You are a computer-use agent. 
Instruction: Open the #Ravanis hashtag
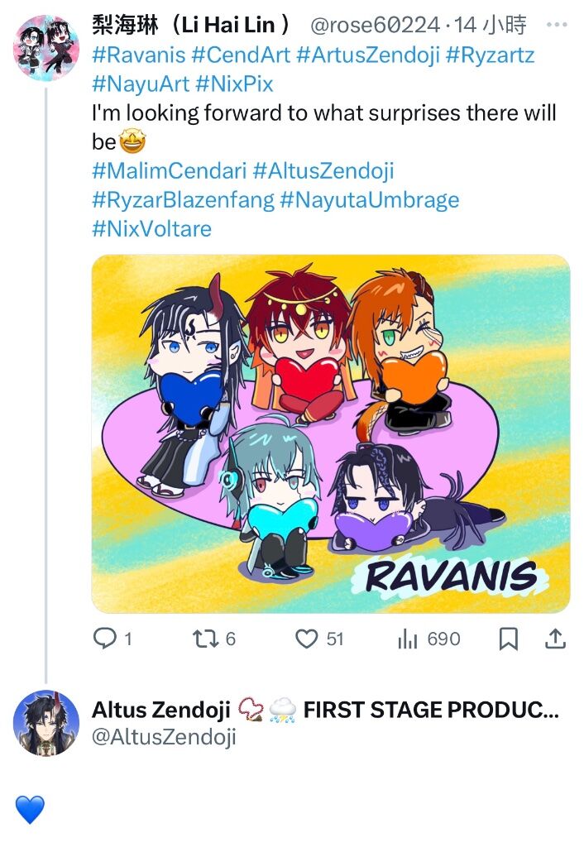139,55
